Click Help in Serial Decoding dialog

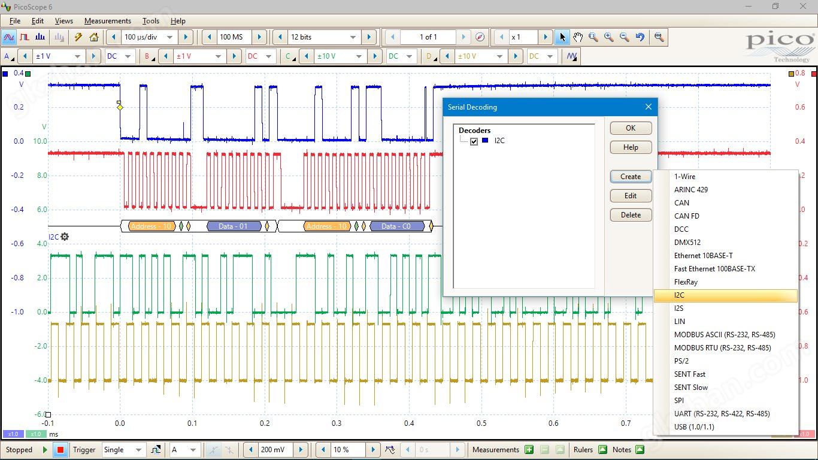(x=631, y=147)
